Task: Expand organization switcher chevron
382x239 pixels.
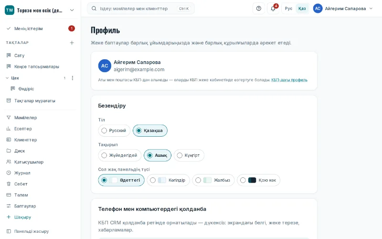Action: pos(72,10)
